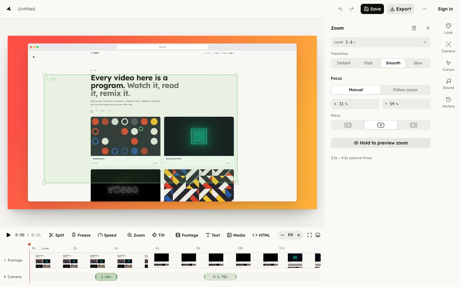
Task: Open the more options ellipsis menu
Action: [425, 9]
